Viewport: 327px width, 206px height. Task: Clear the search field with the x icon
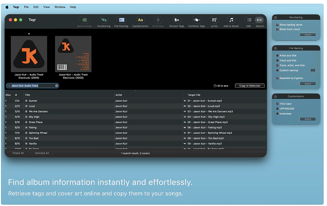pos(56,86)
